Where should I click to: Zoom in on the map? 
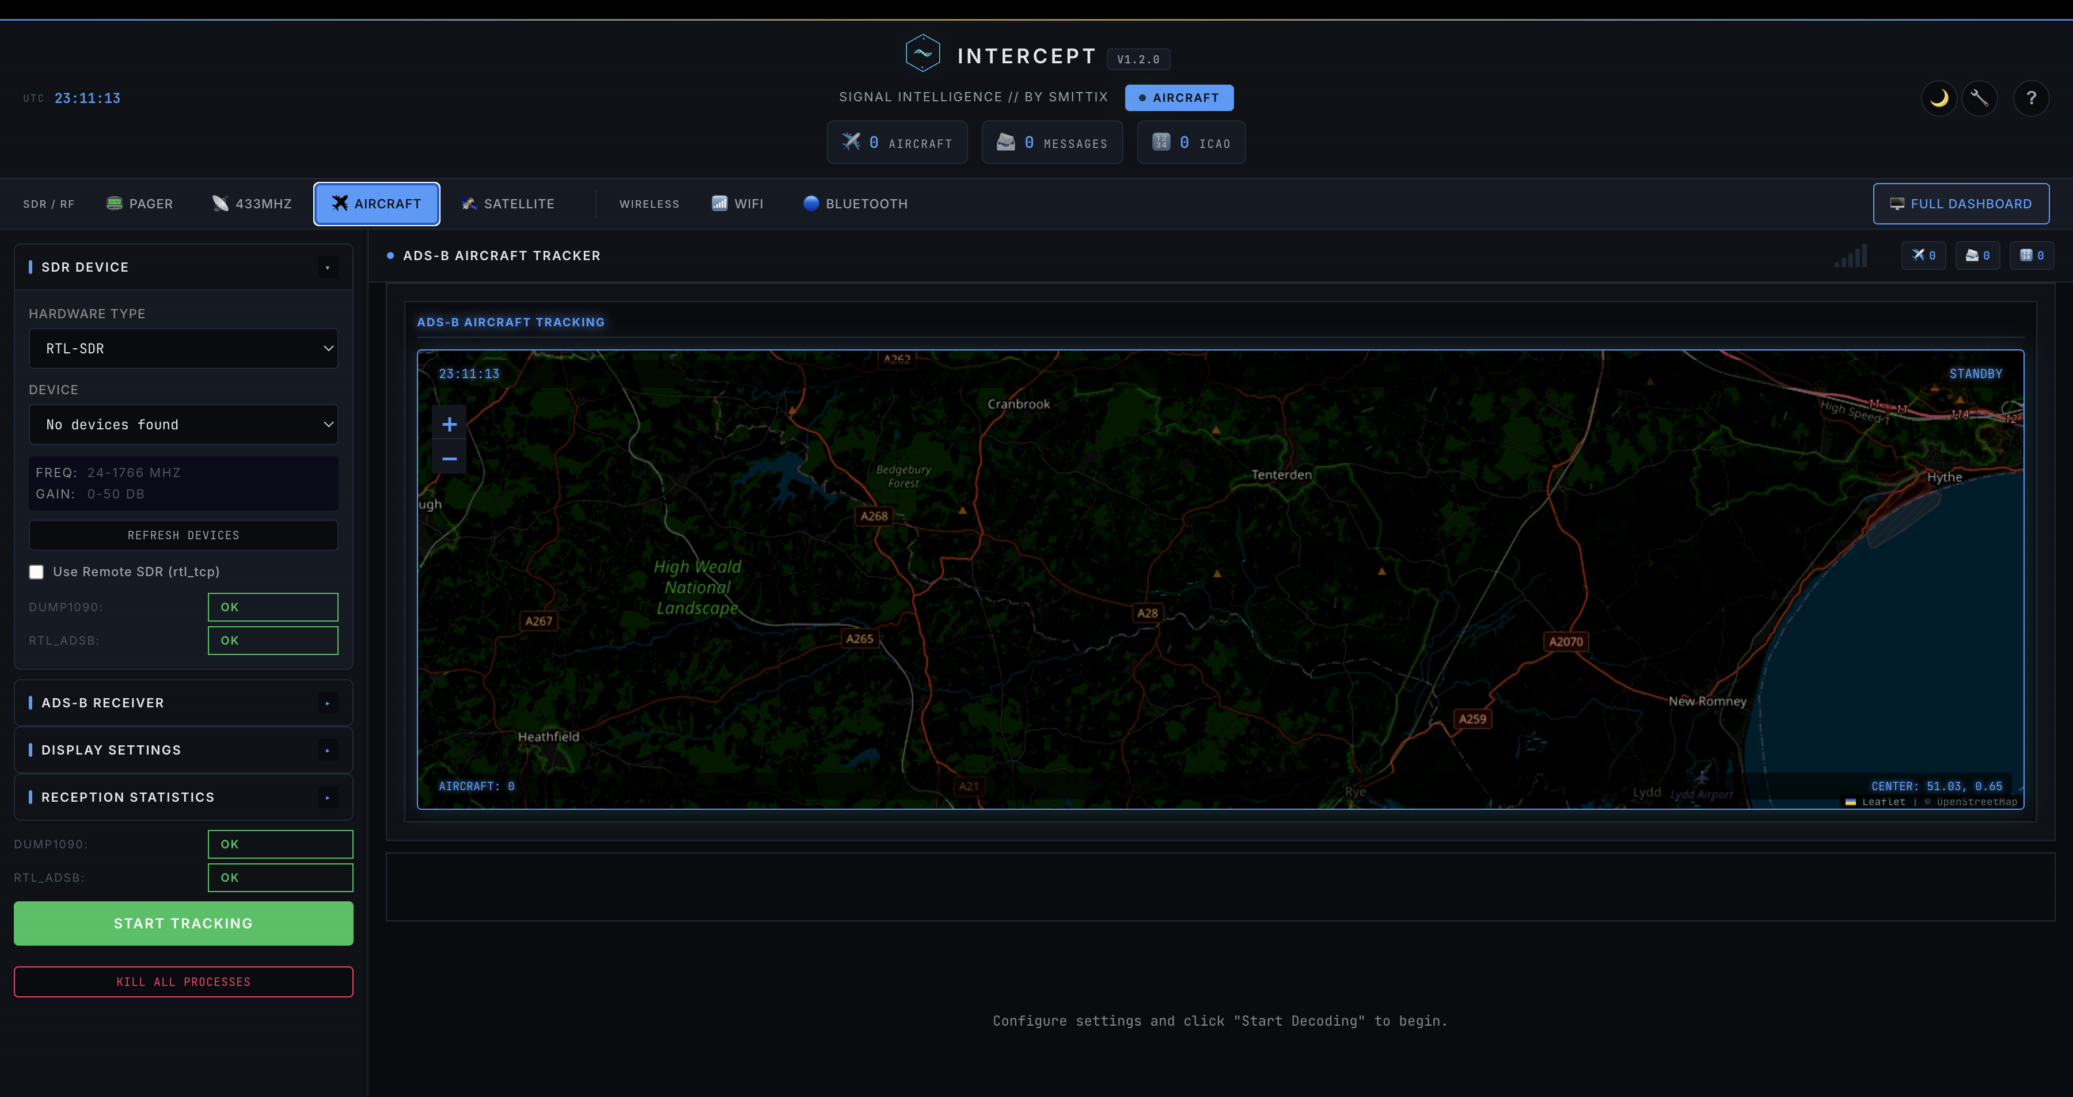point(450,424)
